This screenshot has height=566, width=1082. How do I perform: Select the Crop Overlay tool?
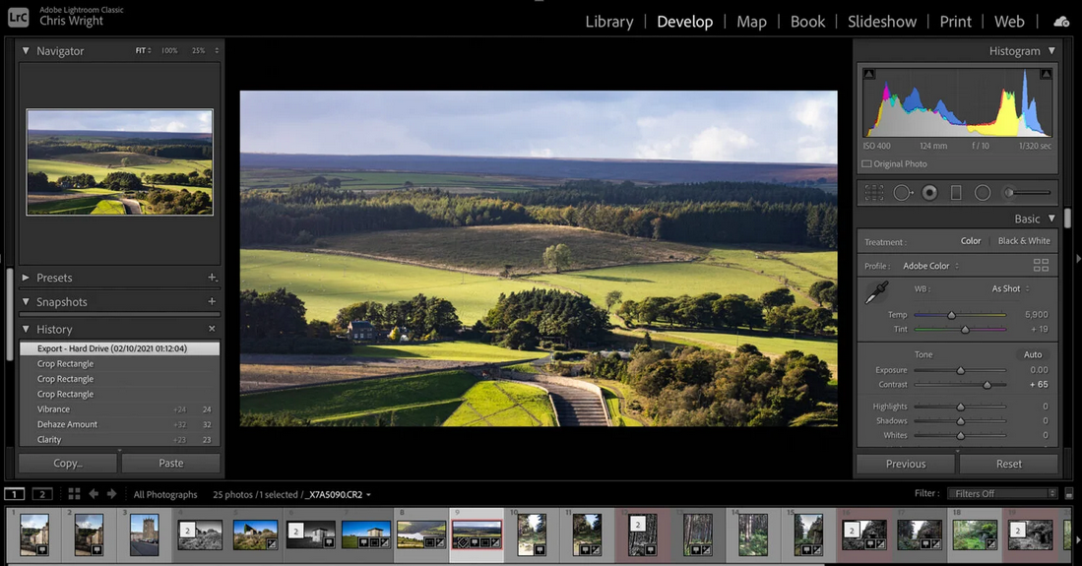[x=873, y=193]
